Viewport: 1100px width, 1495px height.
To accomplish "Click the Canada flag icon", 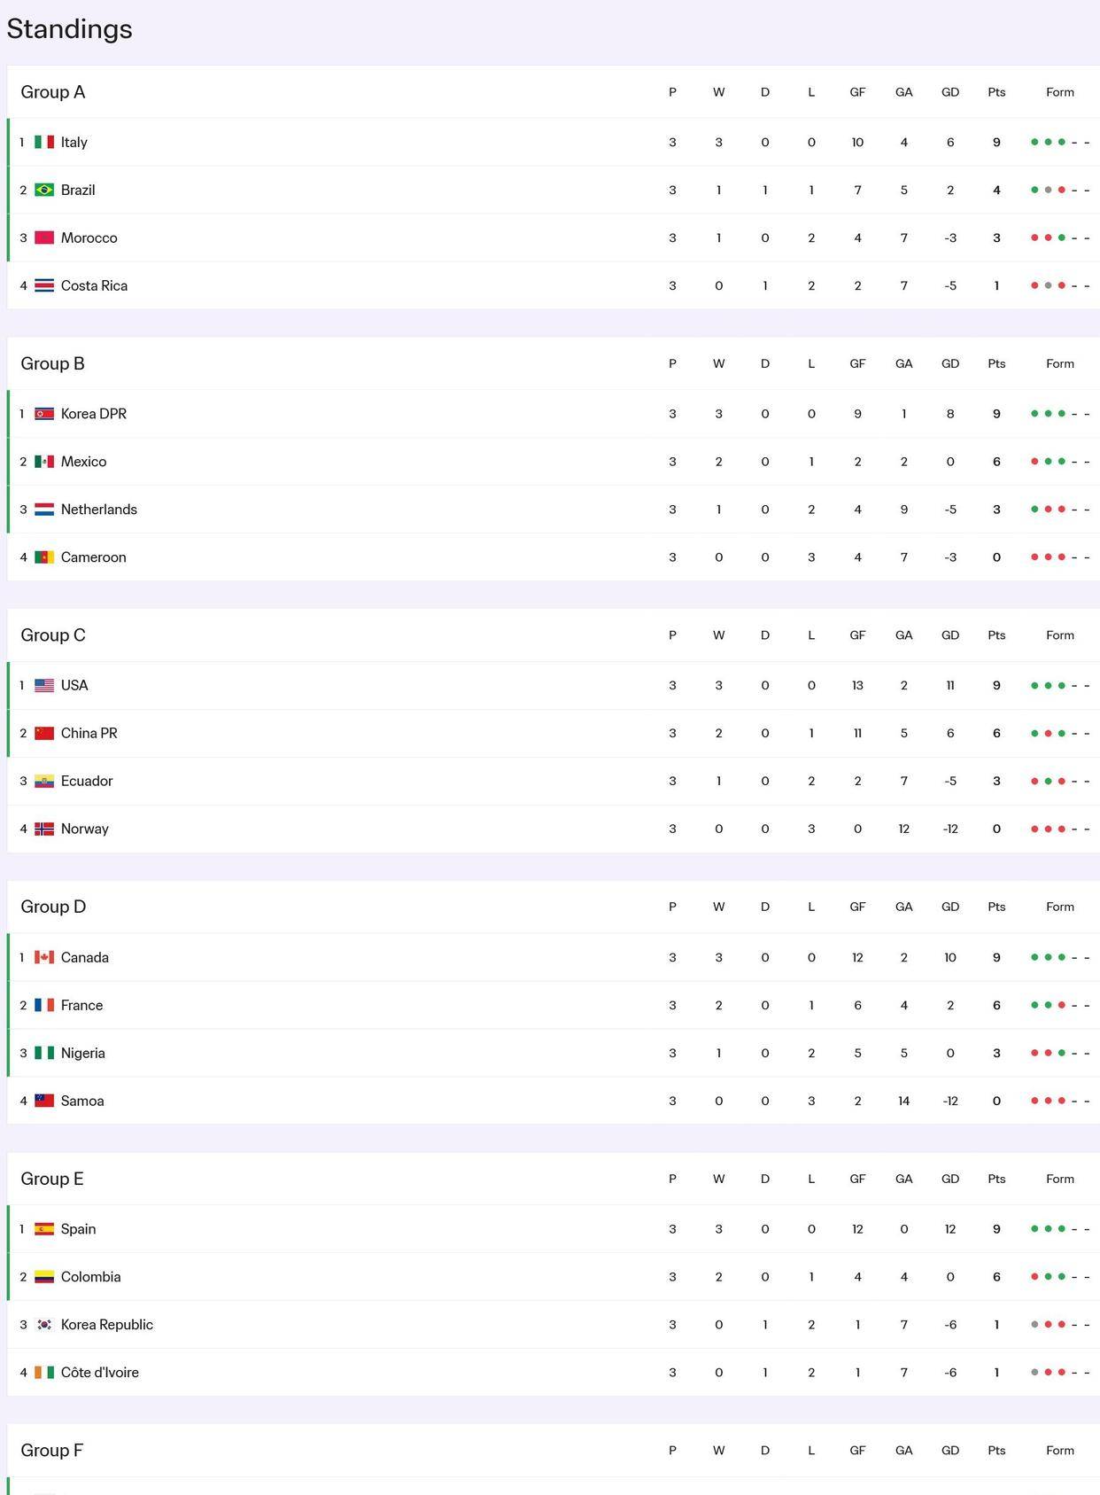I will click(44, 957).
